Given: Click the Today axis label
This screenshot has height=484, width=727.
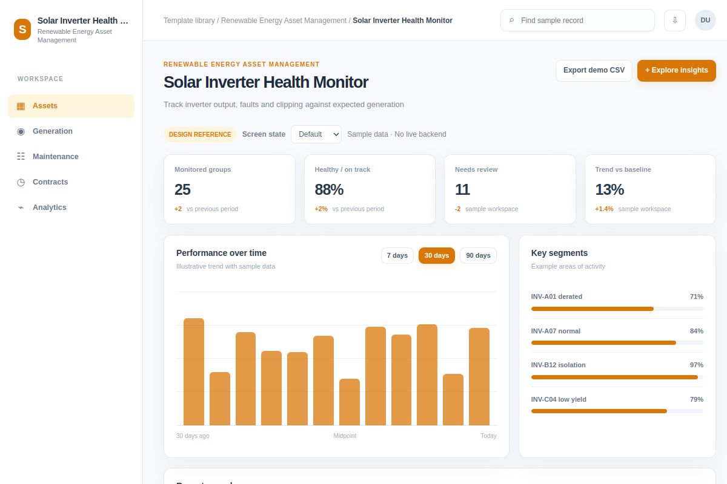Looking at the screenshot, I should [488, 436].
